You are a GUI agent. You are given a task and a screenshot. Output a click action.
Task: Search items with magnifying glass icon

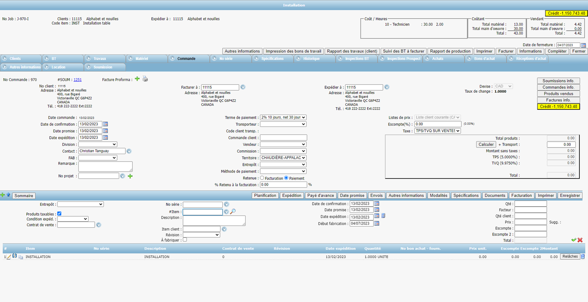pos(233,212)
